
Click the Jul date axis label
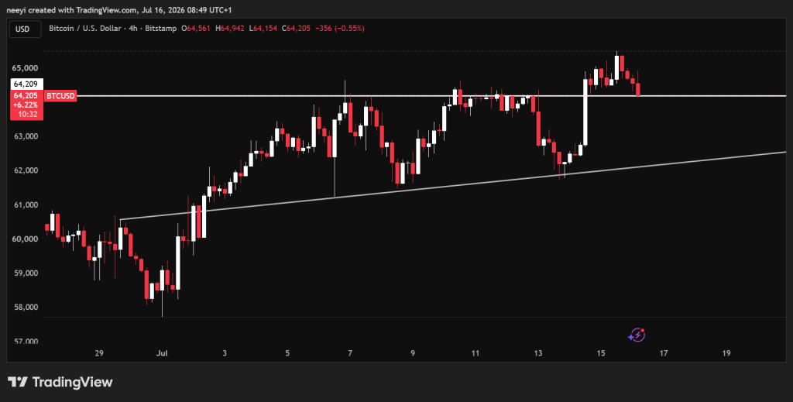click(162, 353)
